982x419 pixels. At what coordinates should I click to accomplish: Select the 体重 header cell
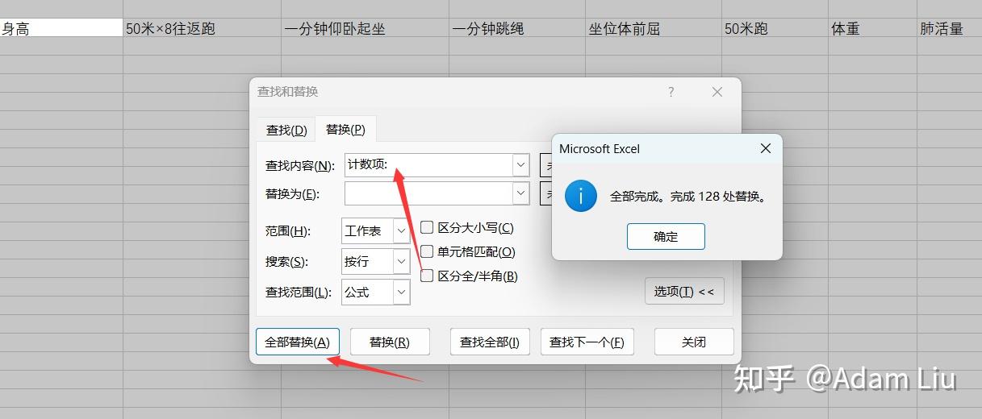(x=872, y=28)
